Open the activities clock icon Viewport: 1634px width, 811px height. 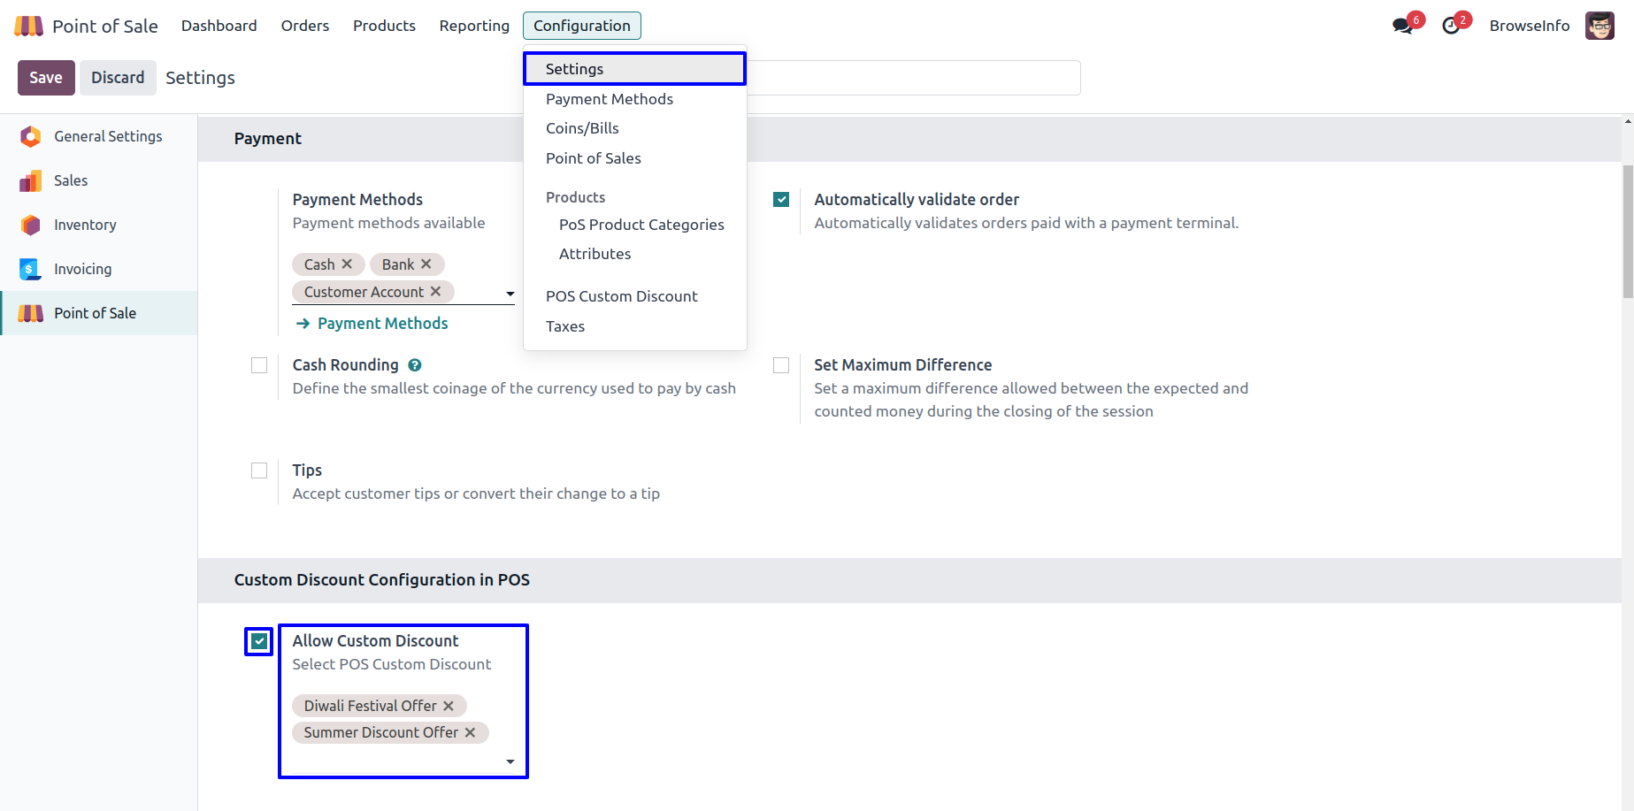tap(1451, 26)
